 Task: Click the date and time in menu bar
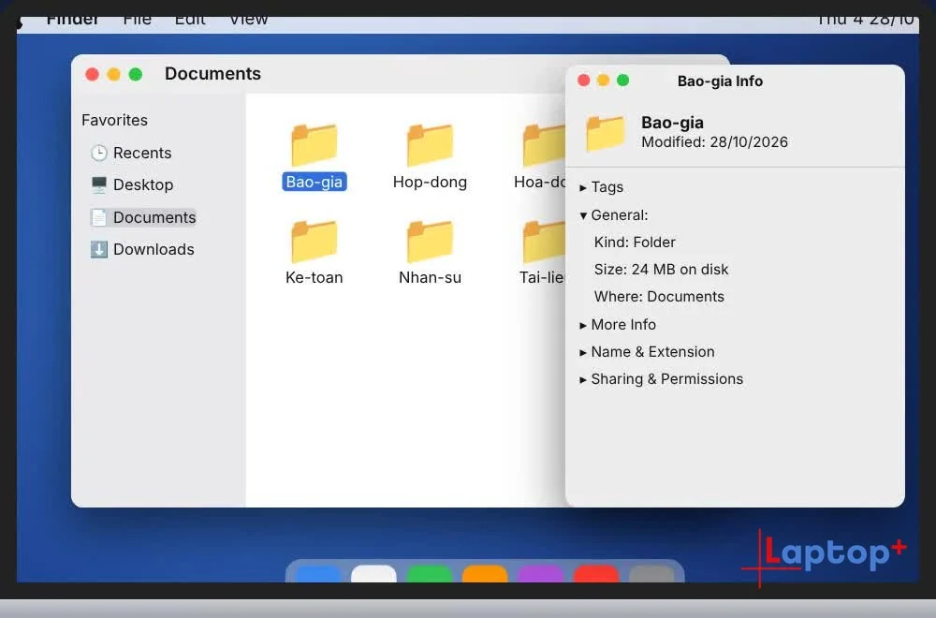point(865,21)
